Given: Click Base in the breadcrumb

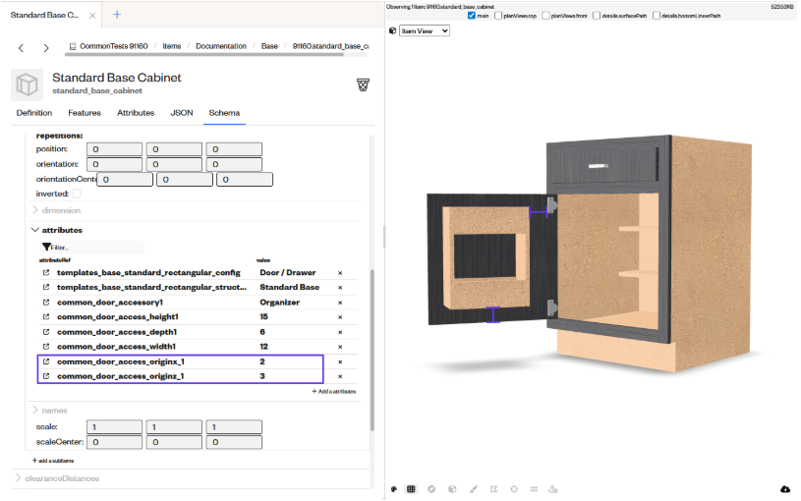Looking at the screenshot, I should pos(269,46).
